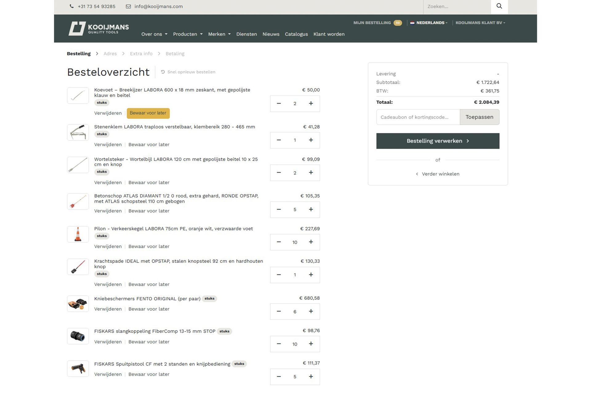Expand the Merken dropdown menu

click(219, 34)
